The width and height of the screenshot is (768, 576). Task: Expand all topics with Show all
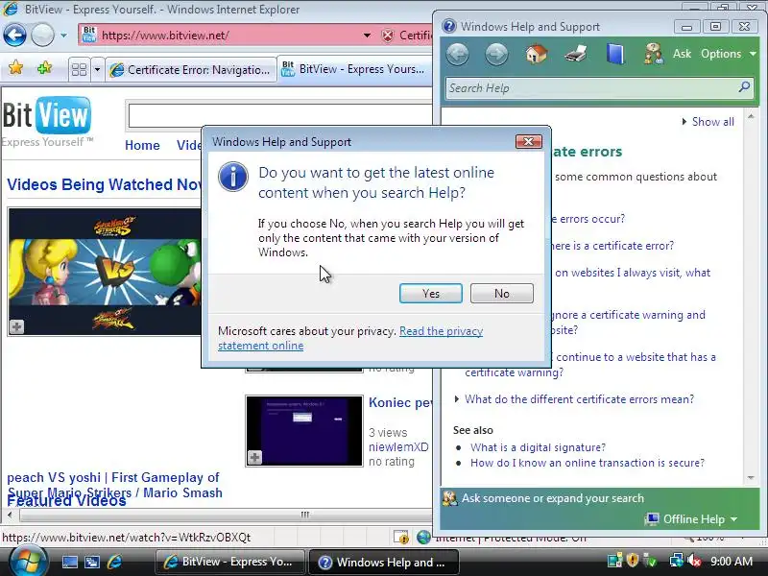(708, 122)
